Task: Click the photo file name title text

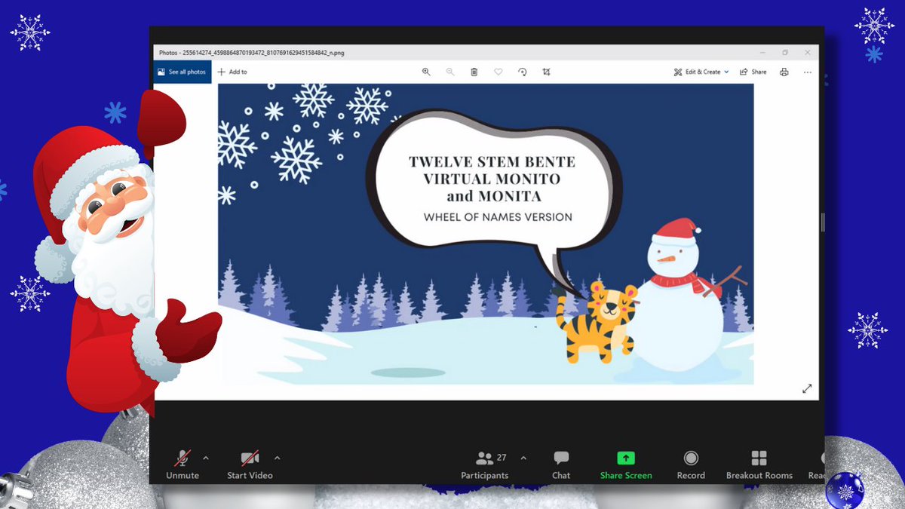Action: click(253, 53)
